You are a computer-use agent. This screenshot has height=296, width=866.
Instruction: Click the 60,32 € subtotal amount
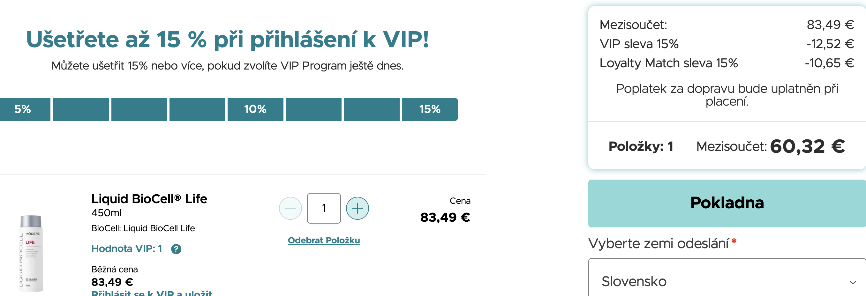(807, 146)
